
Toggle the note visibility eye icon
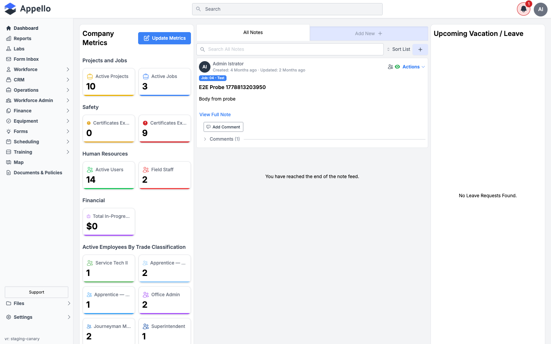click(x=398, y=67)
